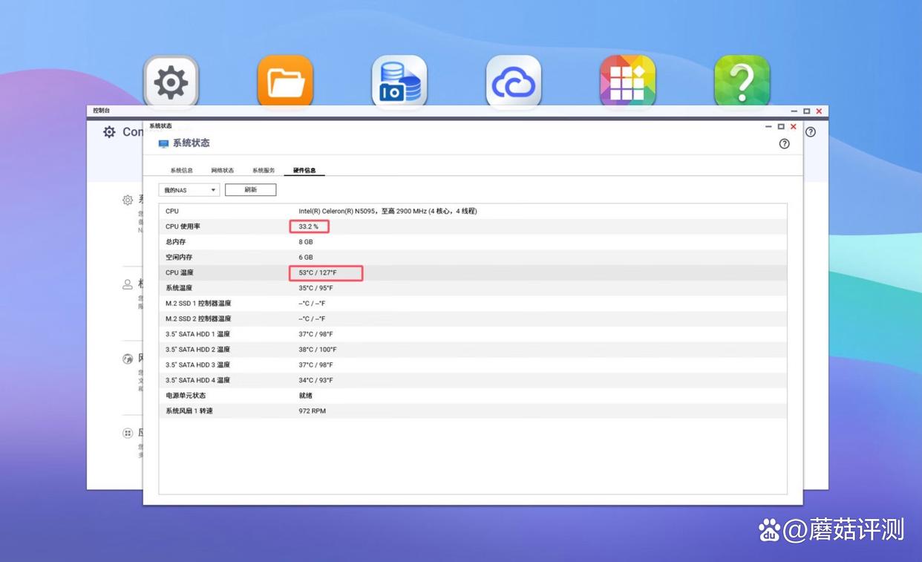Screen dimensions: 922x562
Task: Select the 硬件信息 tab
Action: click(x=304, y=171)
